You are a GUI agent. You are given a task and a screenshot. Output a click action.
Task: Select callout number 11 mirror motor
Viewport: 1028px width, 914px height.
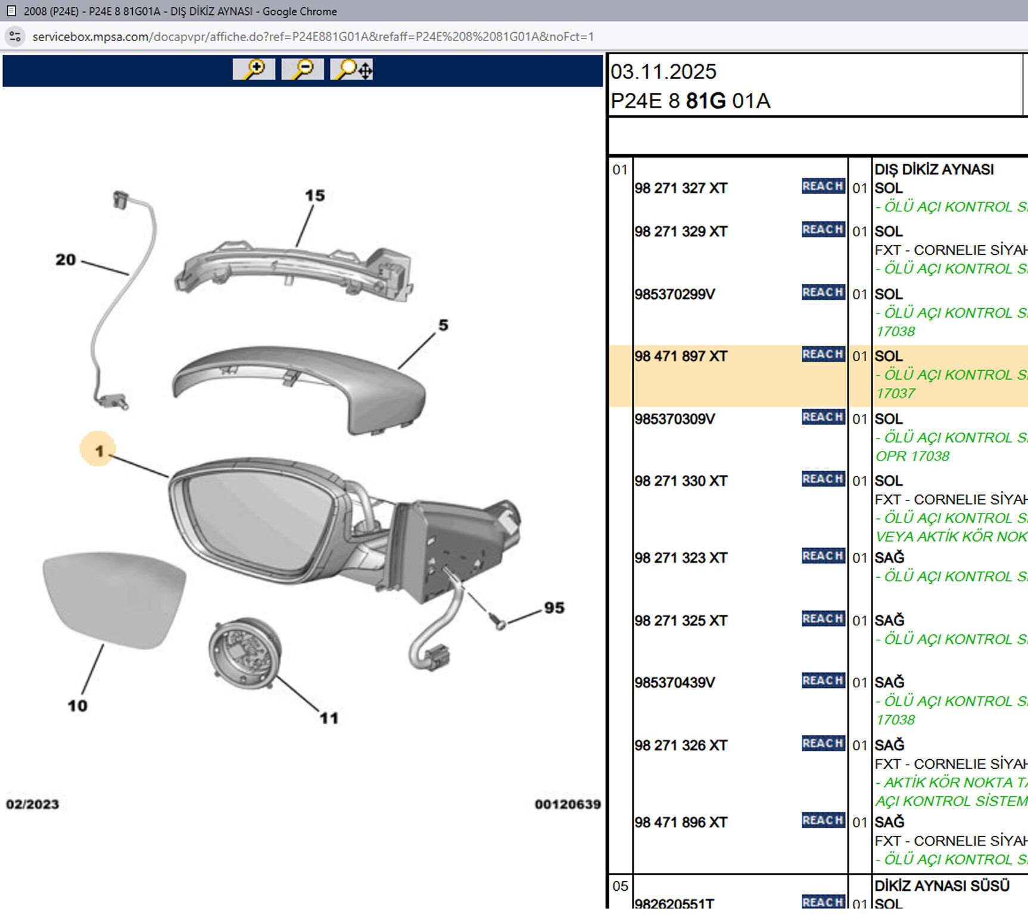[x=329, y=718]
